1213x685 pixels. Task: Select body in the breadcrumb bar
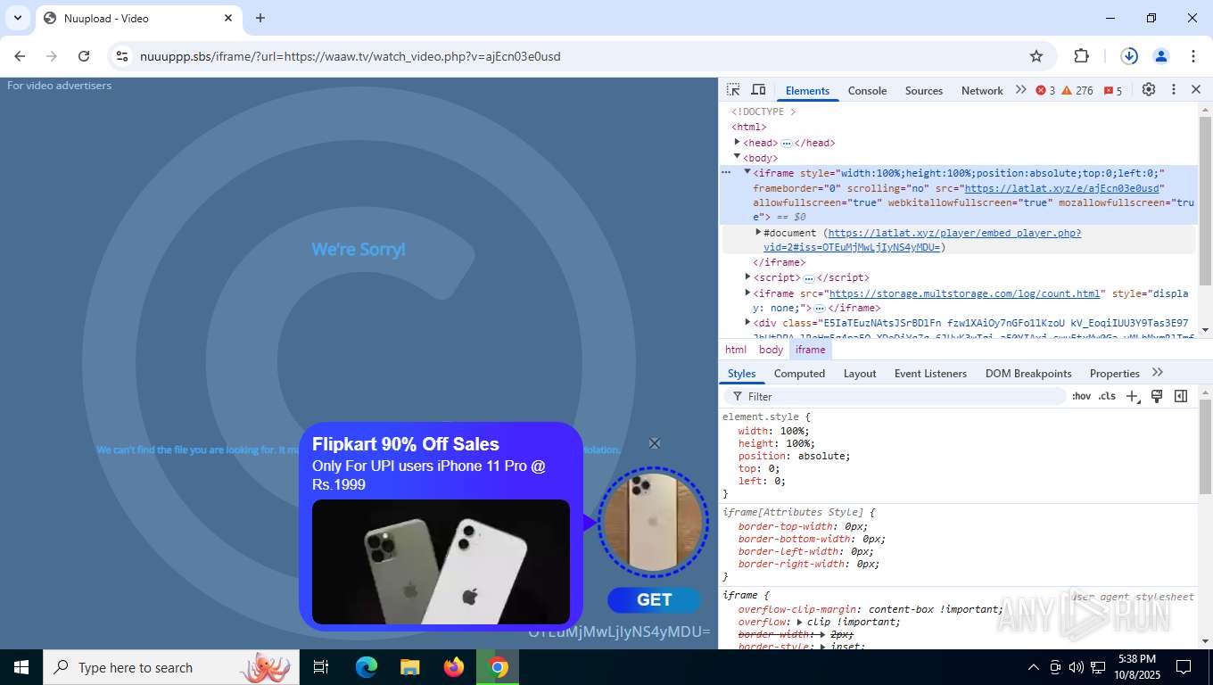(x=771, y=350)
